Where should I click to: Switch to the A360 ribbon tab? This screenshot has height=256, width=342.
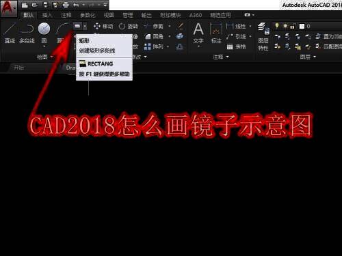point(196,15)
